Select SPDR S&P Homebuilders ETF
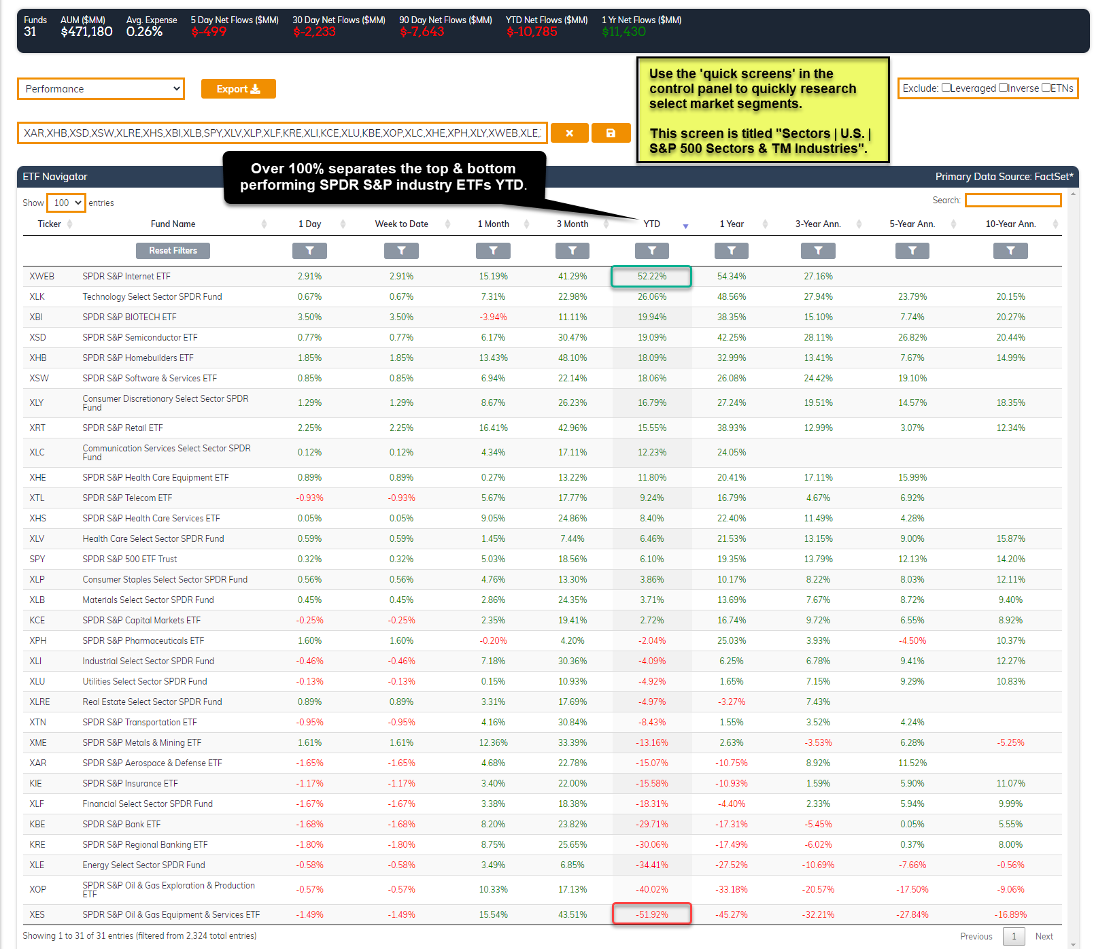 138,358
